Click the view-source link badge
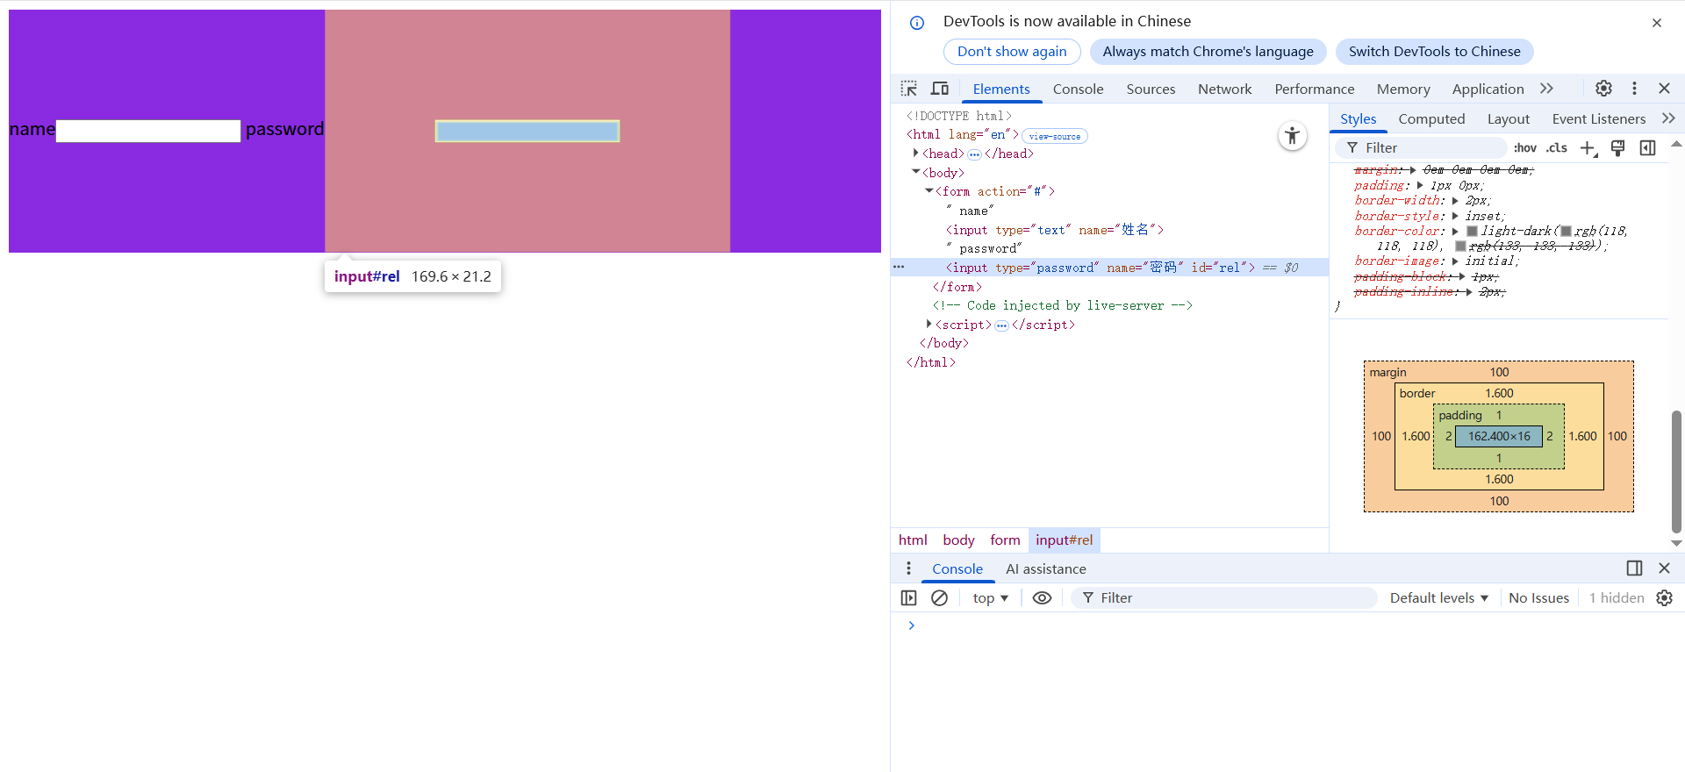The height and width of the screenshot is (772, 1685). point(1054,136)
